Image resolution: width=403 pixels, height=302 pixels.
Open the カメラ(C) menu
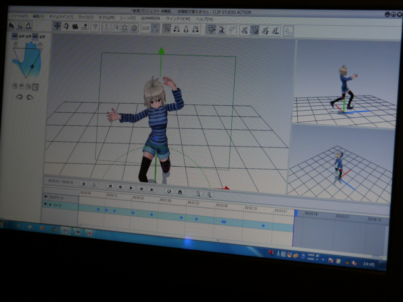86,17
